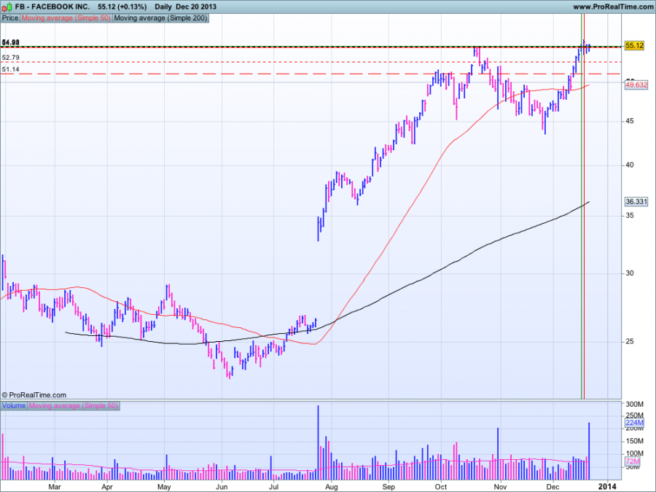Click the 35 price axis value
The width and height of the screenshot is (656, 492).
tap(630, 216)
